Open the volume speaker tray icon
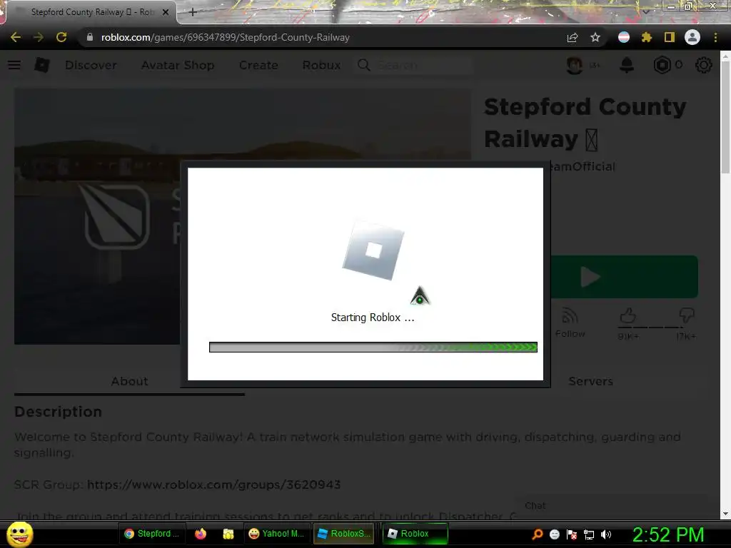The width and height of the screenshot is (731, 548). (606, 534)
